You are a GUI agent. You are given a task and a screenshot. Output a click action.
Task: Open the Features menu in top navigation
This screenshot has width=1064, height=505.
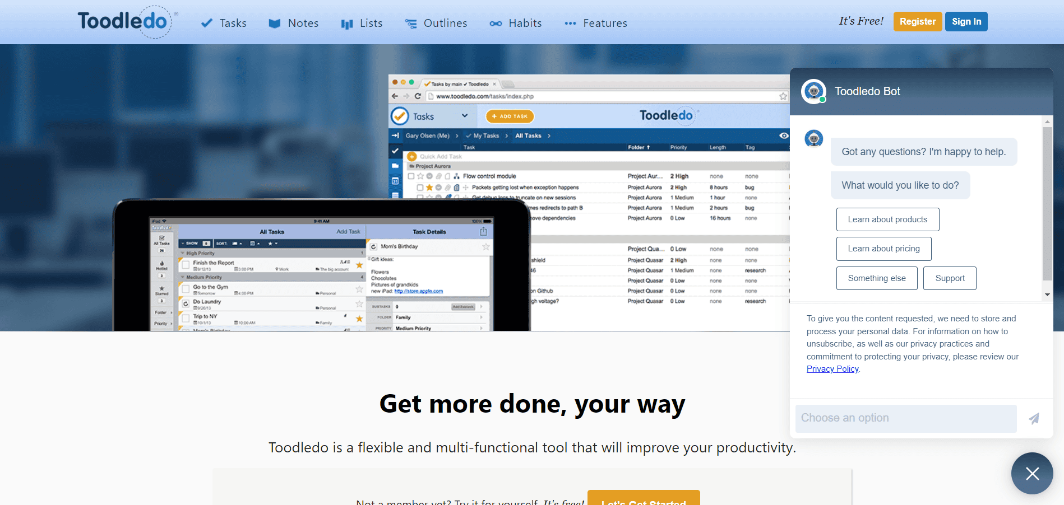click(596, 23)
